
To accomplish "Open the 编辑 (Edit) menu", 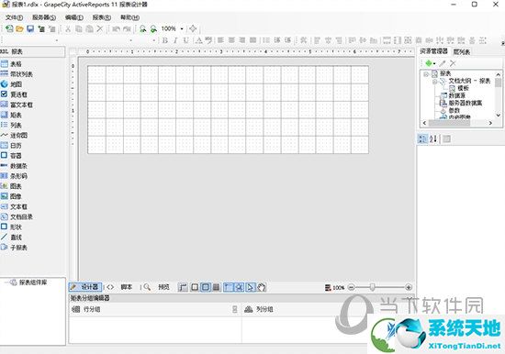I will click(x=74, y=17).
